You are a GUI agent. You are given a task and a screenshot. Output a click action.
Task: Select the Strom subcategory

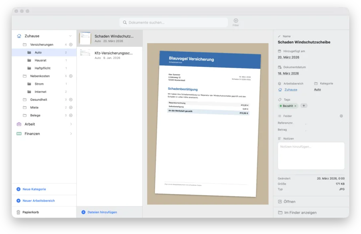tap(44, 84)
